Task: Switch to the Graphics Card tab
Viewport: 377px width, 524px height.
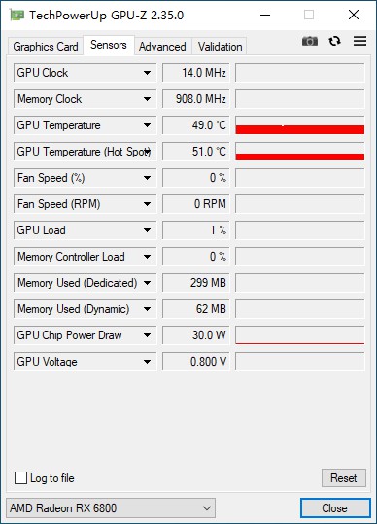Action: (46, 47)
